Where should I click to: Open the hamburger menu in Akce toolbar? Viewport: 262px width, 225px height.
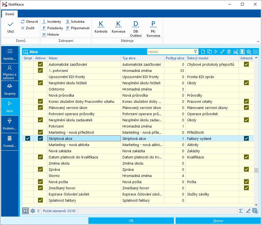click(x=255, y=52)
